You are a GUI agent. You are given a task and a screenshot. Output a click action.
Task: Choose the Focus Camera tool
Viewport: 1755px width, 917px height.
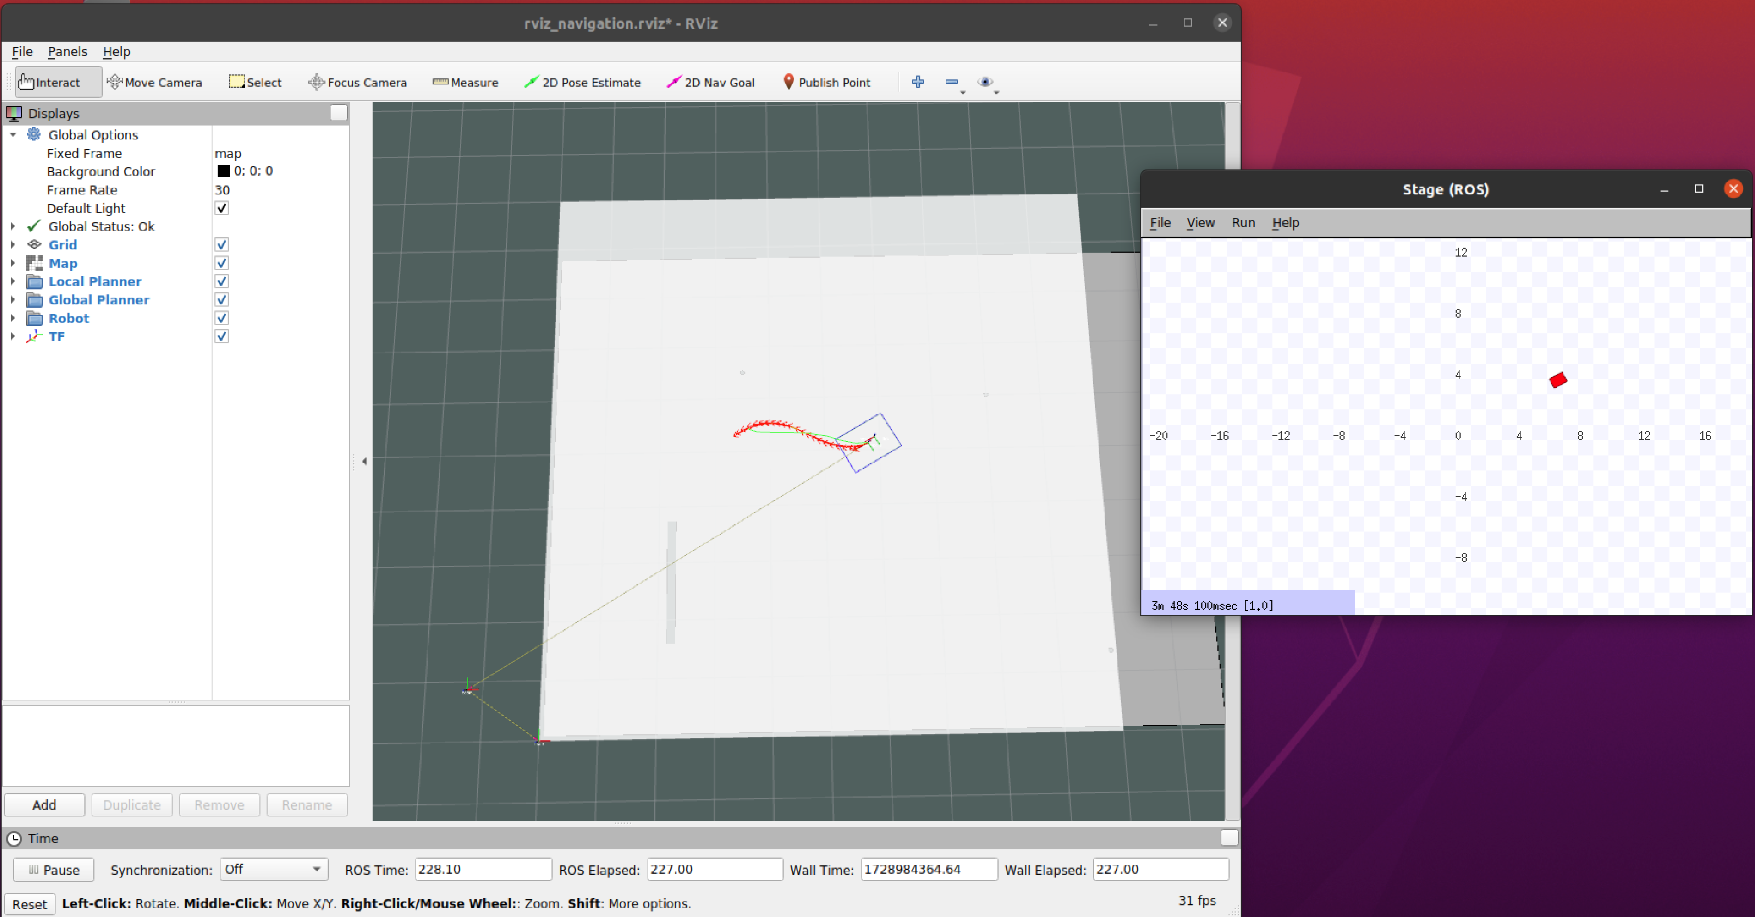pos(358,82)
